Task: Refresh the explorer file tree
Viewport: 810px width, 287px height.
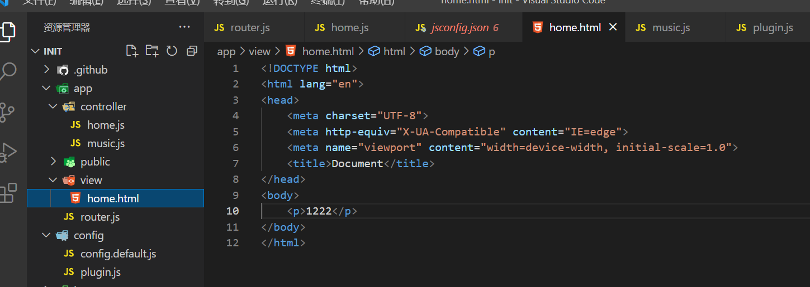Action: (172, 51)
